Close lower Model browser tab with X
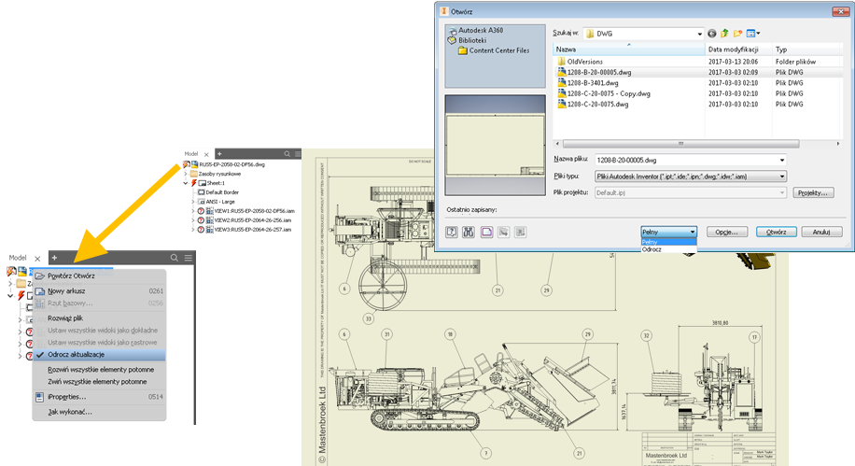Screen dimensions: 855x466 [x=37, y=259]
